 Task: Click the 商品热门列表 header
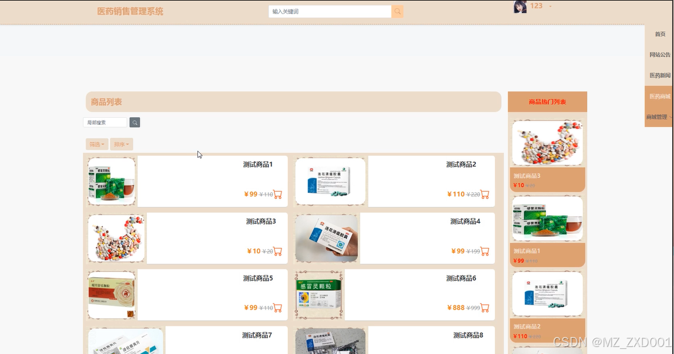pos(547,102)
